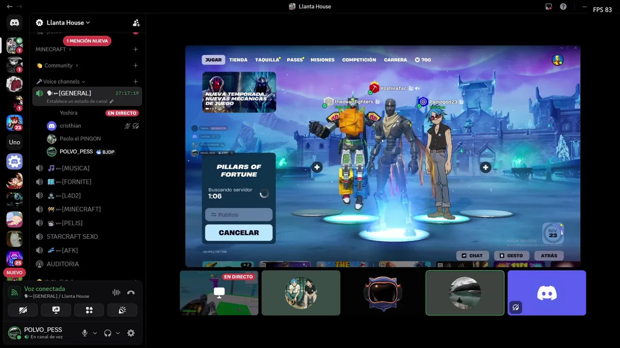Viewport: 620px width, 348px height.
Task: Open the AUDITORIA stage channel
Action: click(x=87, y=264)
